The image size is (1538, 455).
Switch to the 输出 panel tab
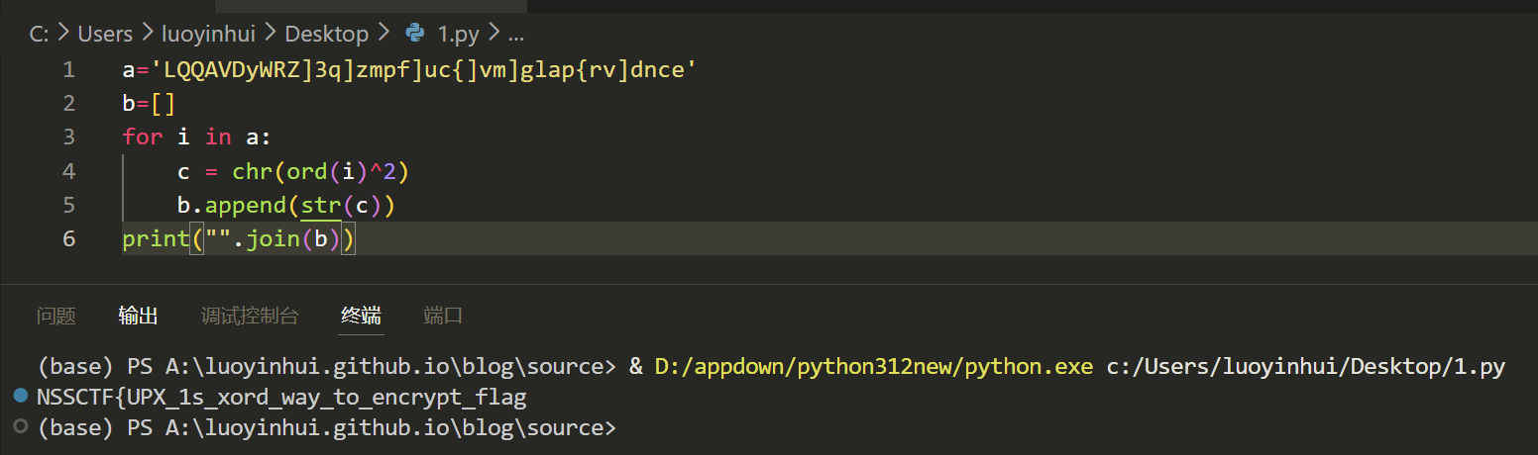(138, 316)
